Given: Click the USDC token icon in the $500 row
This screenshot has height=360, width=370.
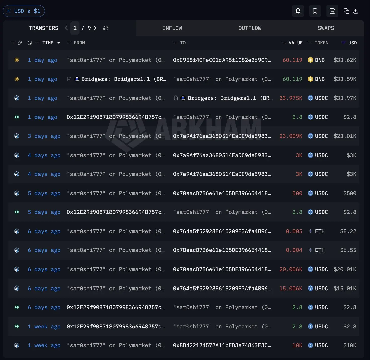Looking at the screenshot, I should (x=310, y=193).
